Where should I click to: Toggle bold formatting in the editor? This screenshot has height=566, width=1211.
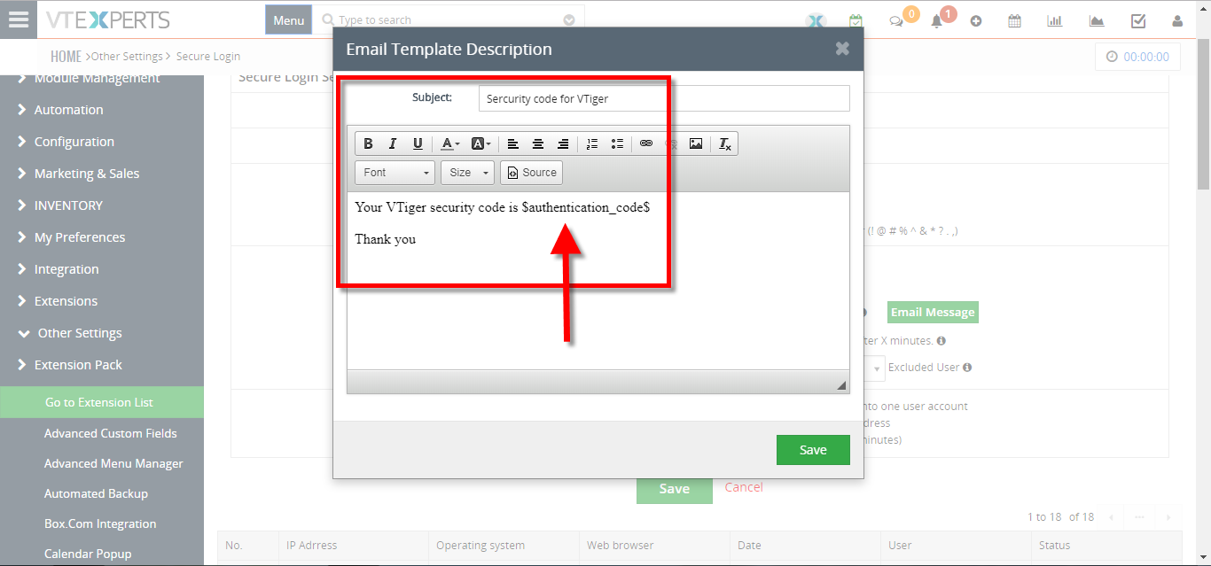click(x=368, y=143)
